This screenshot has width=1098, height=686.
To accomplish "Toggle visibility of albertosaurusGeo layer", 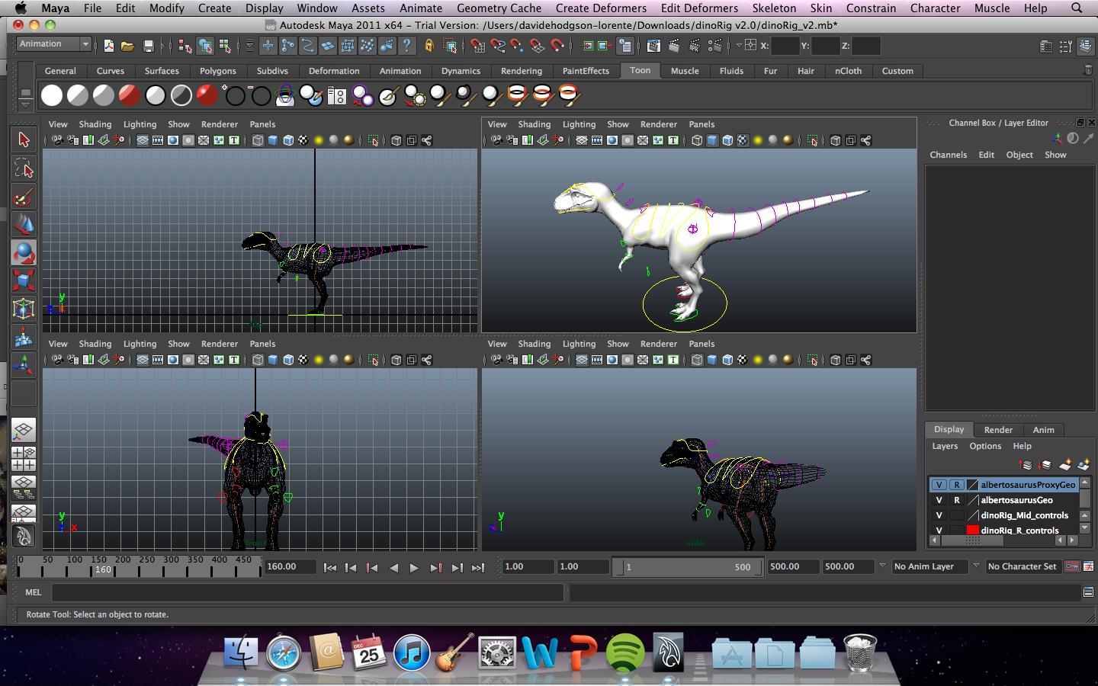I will pyautogui.click(x=939, y=500).
